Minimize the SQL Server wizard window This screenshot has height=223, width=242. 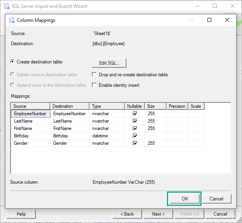click(x=197, y=6)
